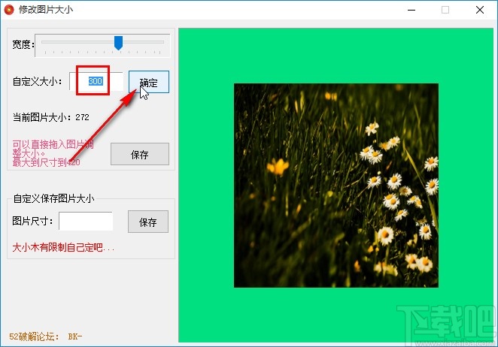The width and height of the screenshot is (498, 347).
Task: Click 保存 button beside the pink hint text
Action: point(140,154)
